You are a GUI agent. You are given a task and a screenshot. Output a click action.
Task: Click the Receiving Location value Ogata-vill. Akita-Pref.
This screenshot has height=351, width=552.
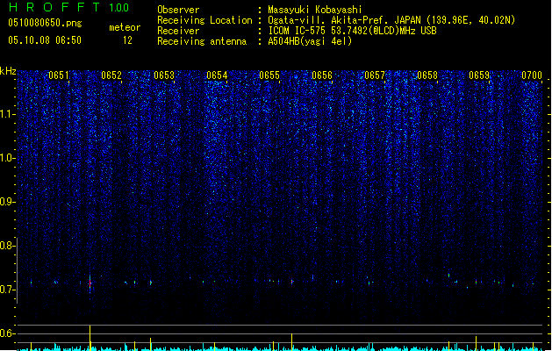pos(344,20)
